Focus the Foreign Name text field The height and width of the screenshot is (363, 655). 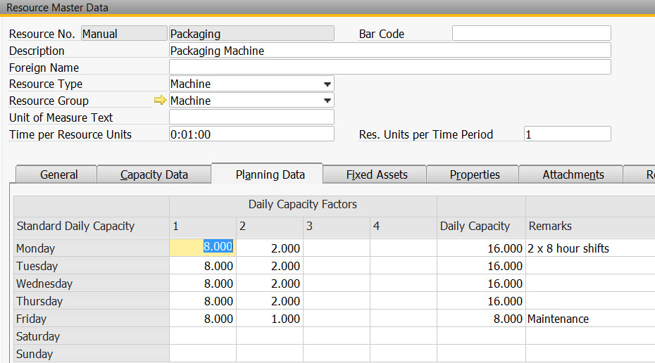pos(389,68)
